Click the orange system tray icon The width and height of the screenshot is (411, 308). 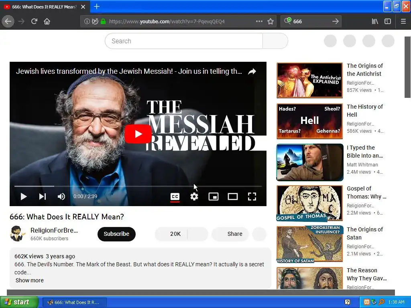(367, 302)
